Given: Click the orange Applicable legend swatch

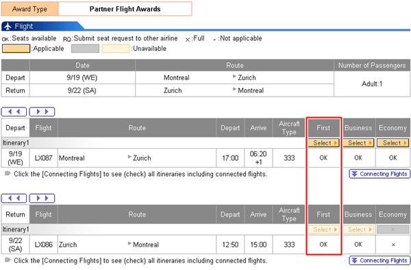Looking at the screenshot, I should (16, 49).
